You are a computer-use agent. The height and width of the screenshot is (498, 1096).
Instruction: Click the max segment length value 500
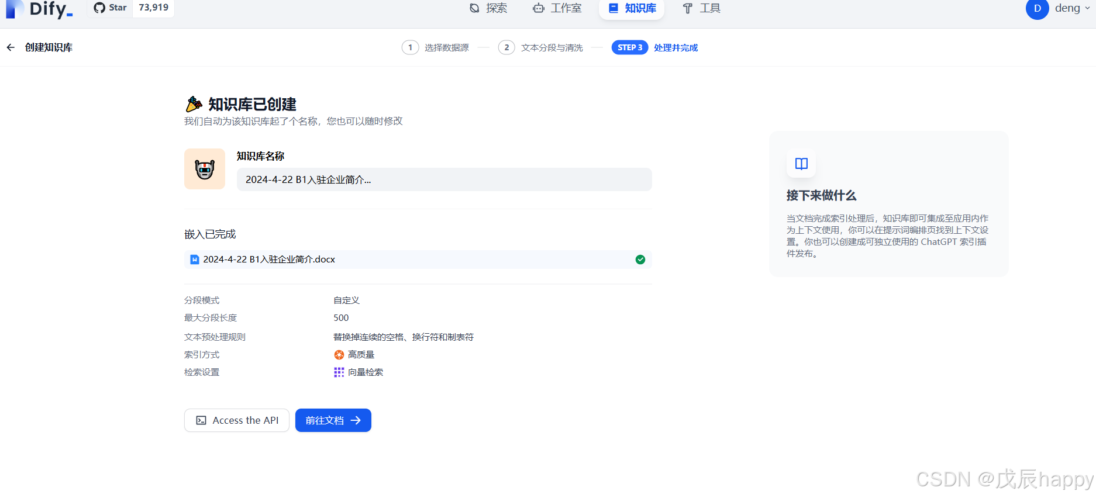341,317
